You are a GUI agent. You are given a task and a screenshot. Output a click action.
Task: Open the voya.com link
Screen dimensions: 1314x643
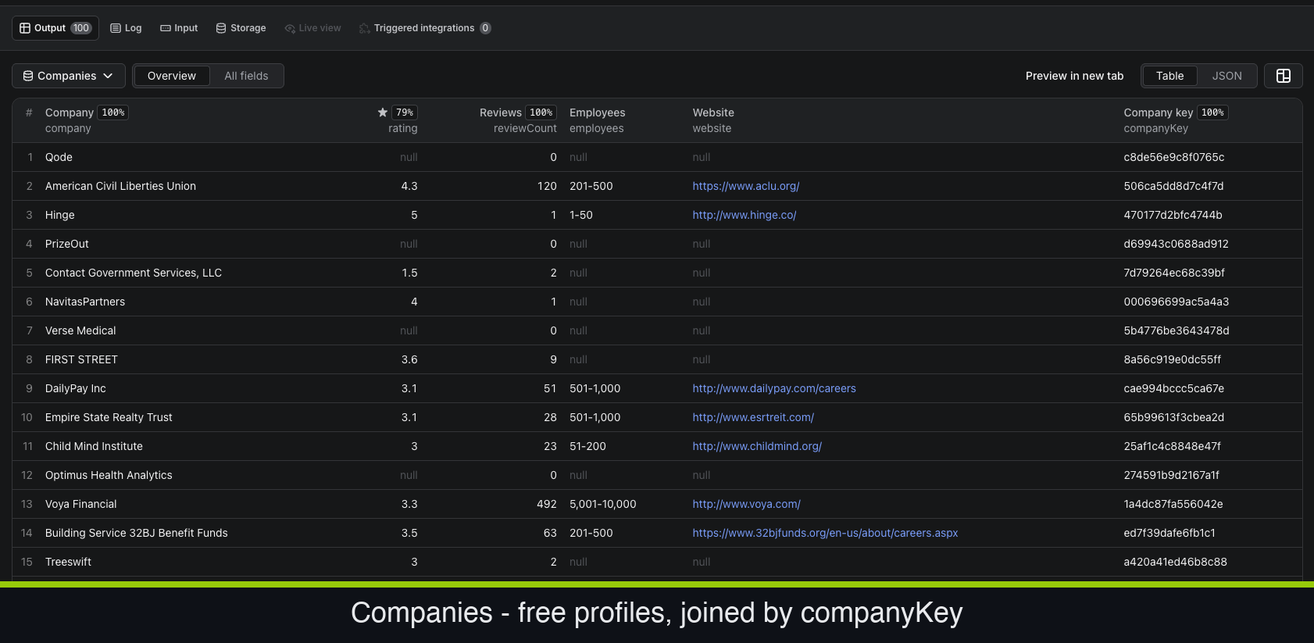tap(746, 504)
